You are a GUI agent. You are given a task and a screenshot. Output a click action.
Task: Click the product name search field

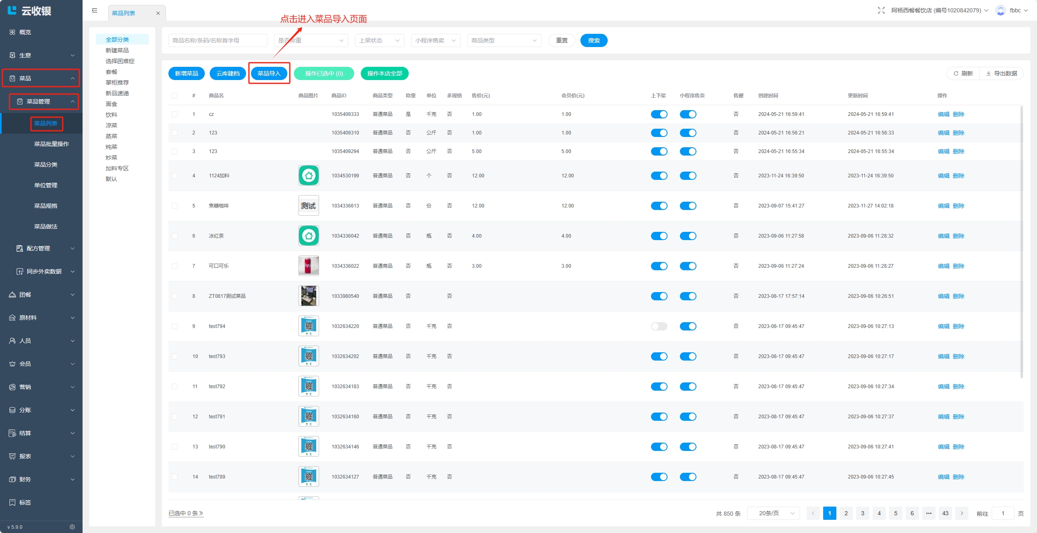click(x=218, y=40)
